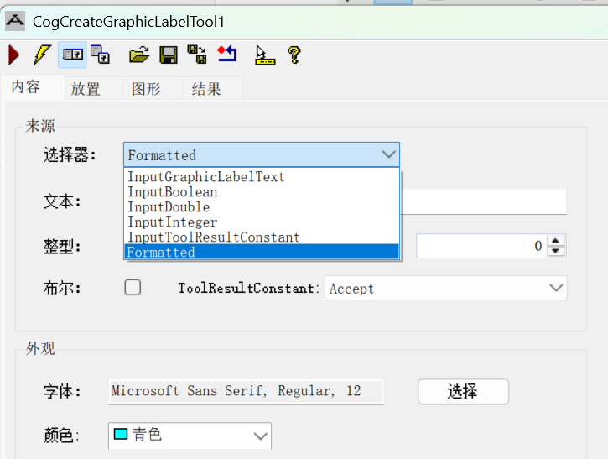Decrease the numeric value with the down arrow

[556, 251]
